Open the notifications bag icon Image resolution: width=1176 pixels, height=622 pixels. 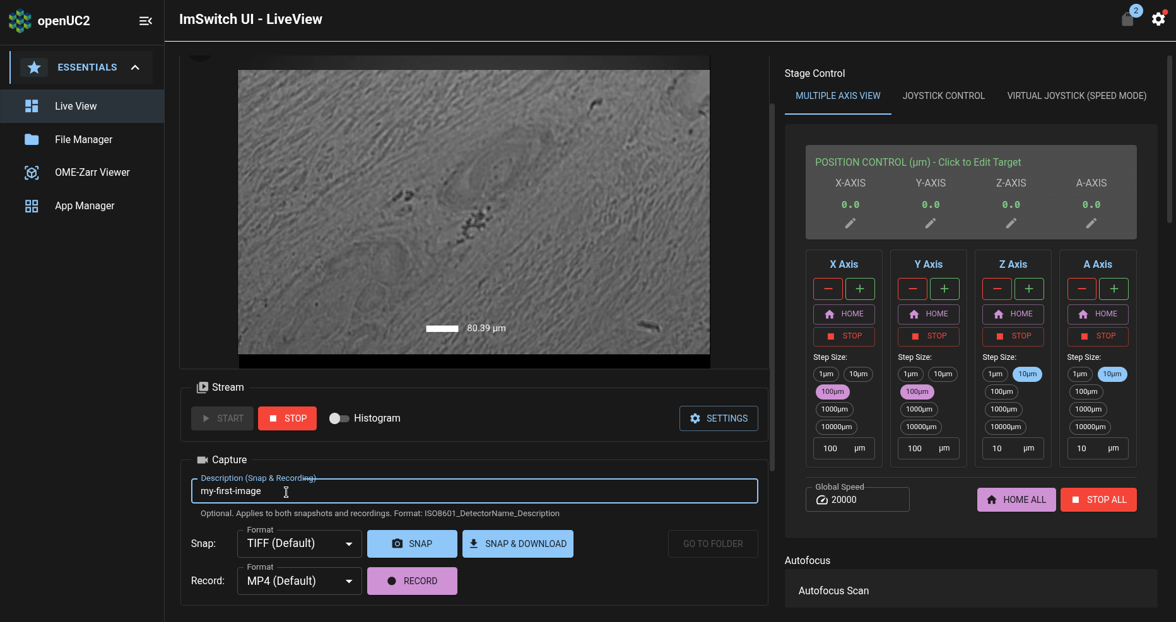pyautogui.click(x=1127, y=19)
